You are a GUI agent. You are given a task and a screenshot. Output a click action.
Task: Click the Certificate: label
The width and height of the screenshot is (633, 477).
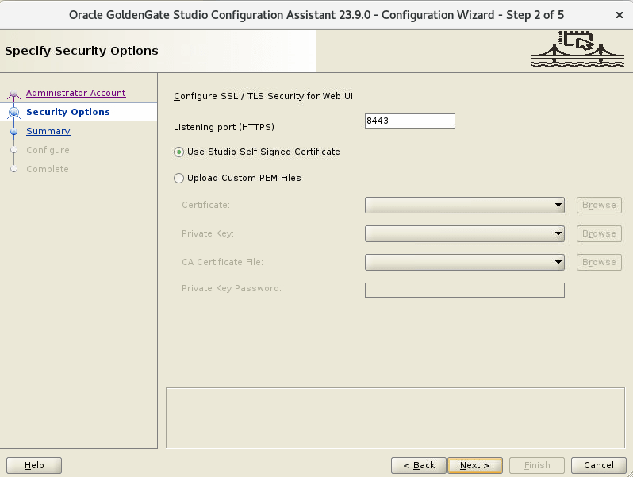pyautogui.click(x=206, y=206)
